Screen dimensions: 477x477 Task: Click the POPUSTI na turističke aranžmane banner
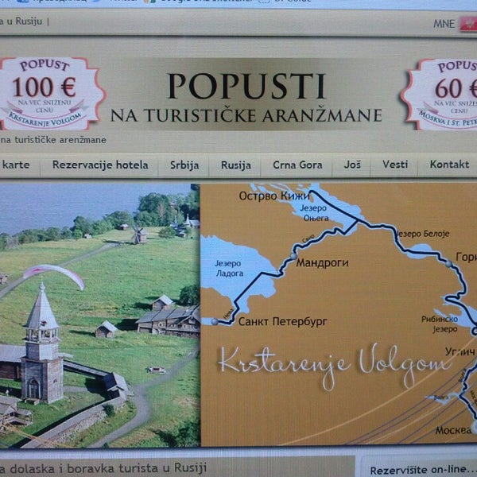(x=246, y=96)
